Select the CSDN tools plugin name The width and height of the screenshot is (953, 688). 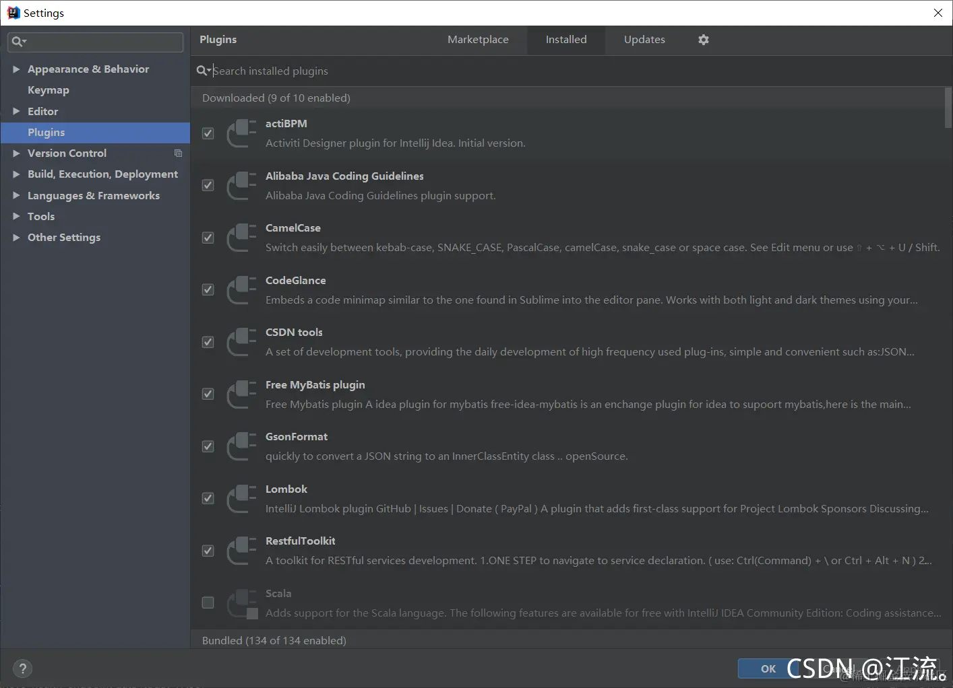click(x=294, y=332)
